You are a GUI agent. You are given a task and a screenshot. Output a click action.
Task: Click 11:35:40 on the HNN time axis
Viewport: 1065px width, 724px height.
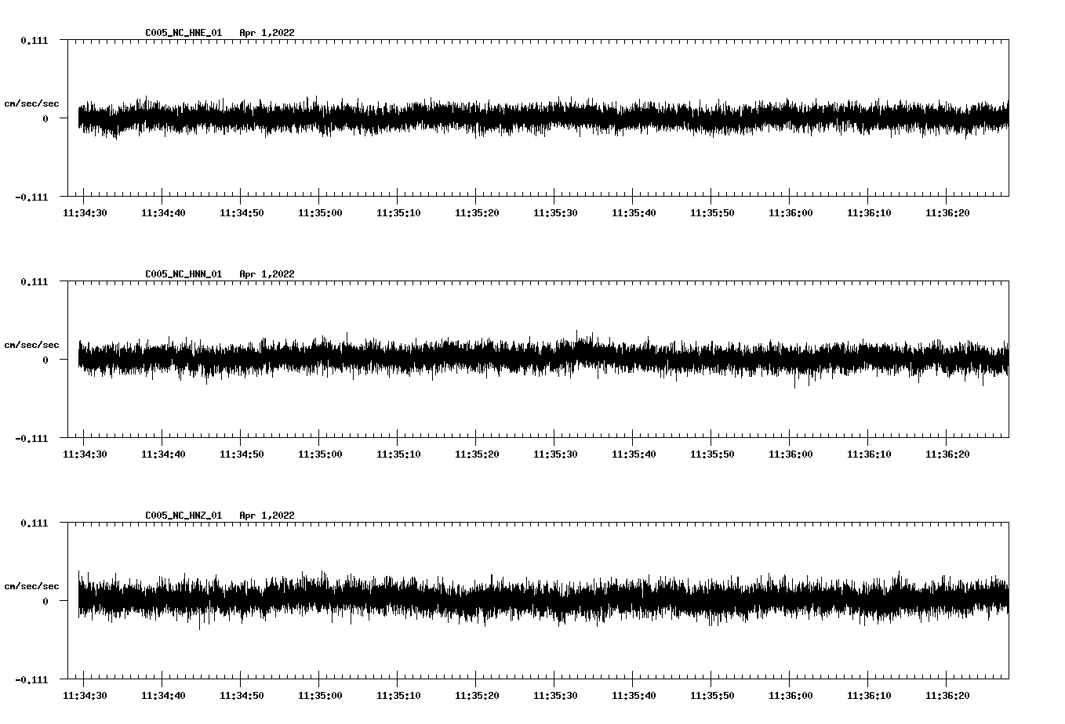634,454
